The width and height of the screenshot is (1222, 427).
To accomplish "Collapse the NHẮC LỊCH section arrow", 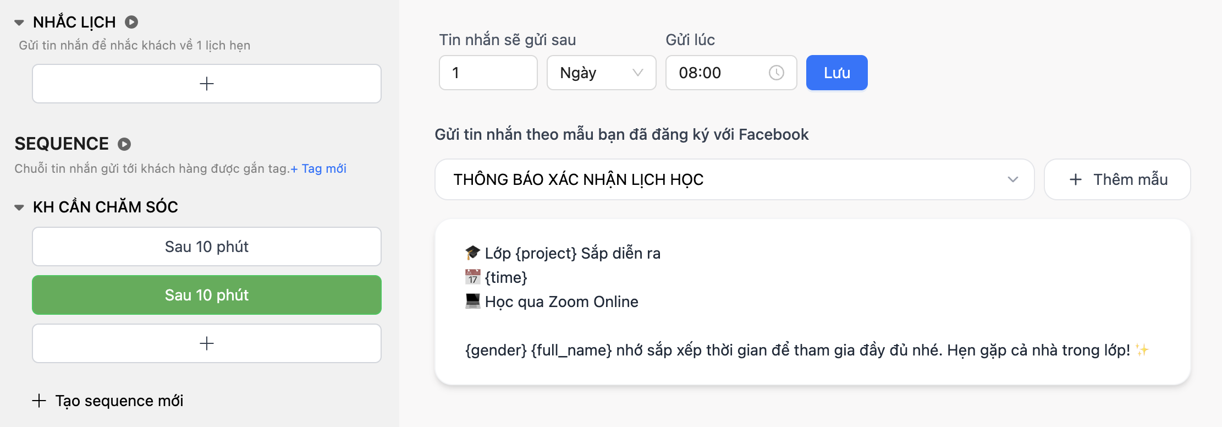I will tap(19, 23).
